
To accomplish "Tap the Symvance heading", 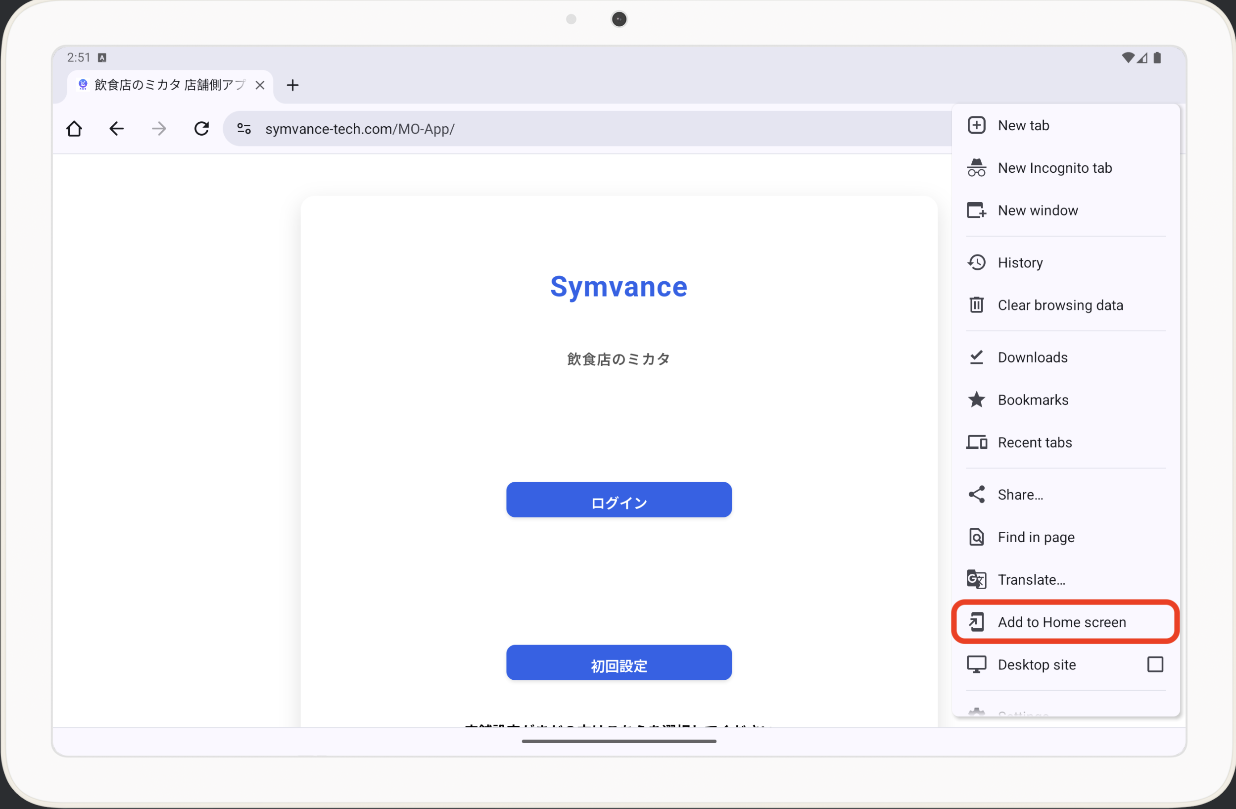I will 619,287.
